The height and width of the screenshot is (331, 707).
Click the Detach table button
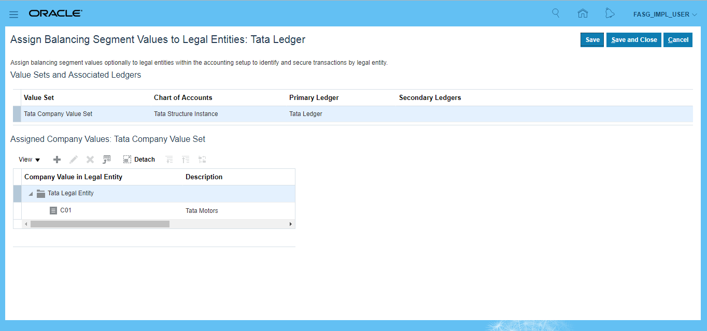(139, 160)
